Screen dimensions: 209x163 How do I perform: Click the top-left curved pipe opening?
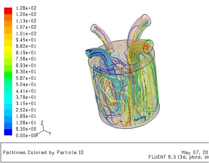click(94, 28)
